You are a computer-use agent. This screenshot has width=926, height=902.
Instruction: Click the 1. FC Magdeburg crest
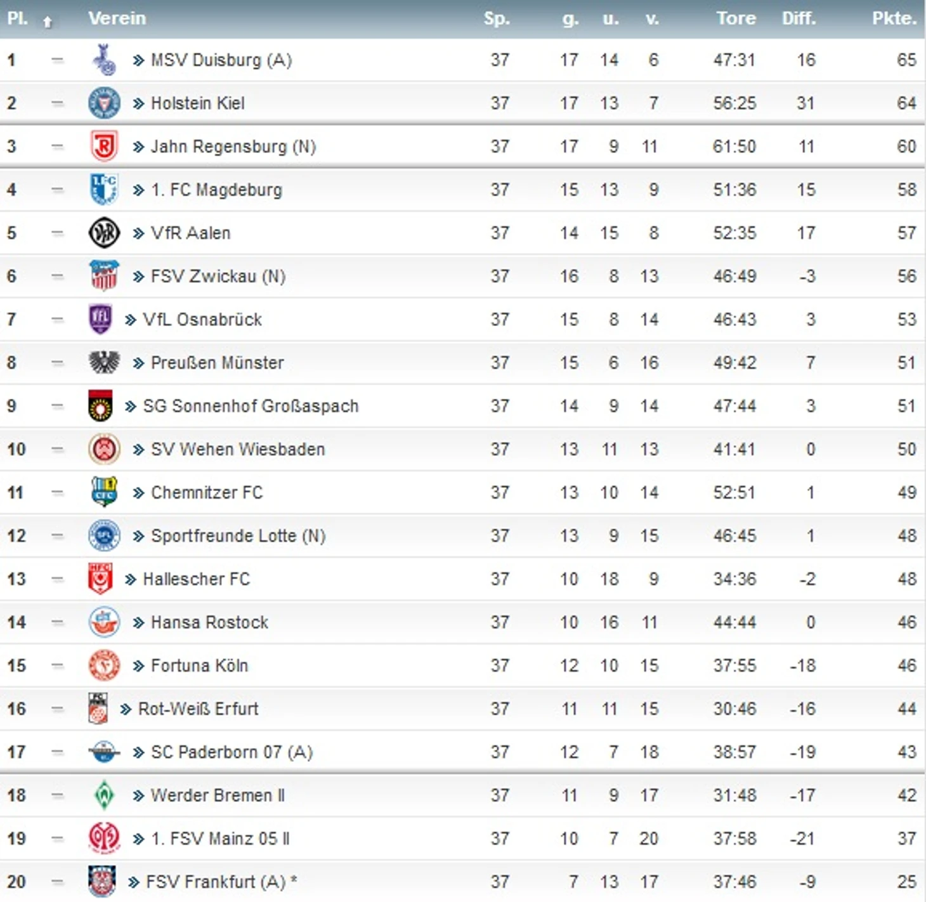tap(104, 190)
